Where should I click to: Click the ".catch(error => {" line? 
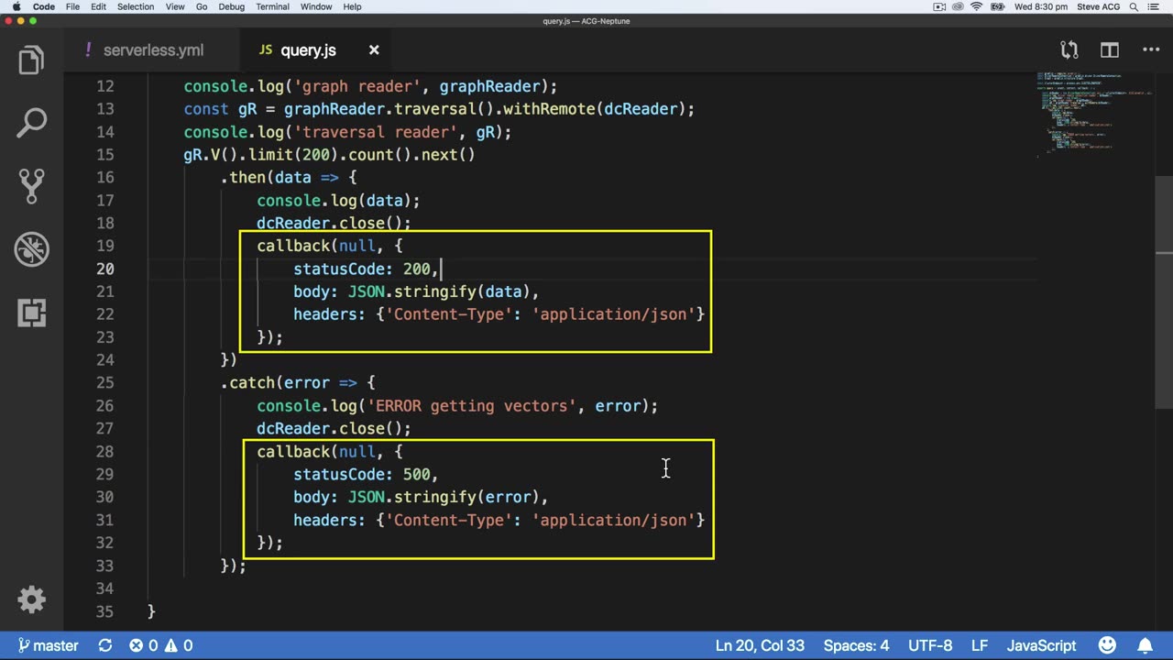click(298, 383)
